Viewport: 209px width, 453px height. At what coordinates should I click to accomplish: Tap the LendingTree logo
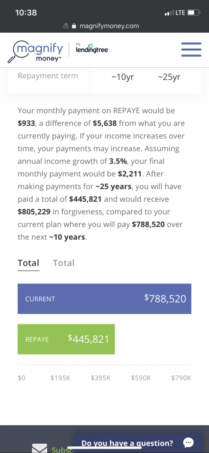click(x=92, y=48)
